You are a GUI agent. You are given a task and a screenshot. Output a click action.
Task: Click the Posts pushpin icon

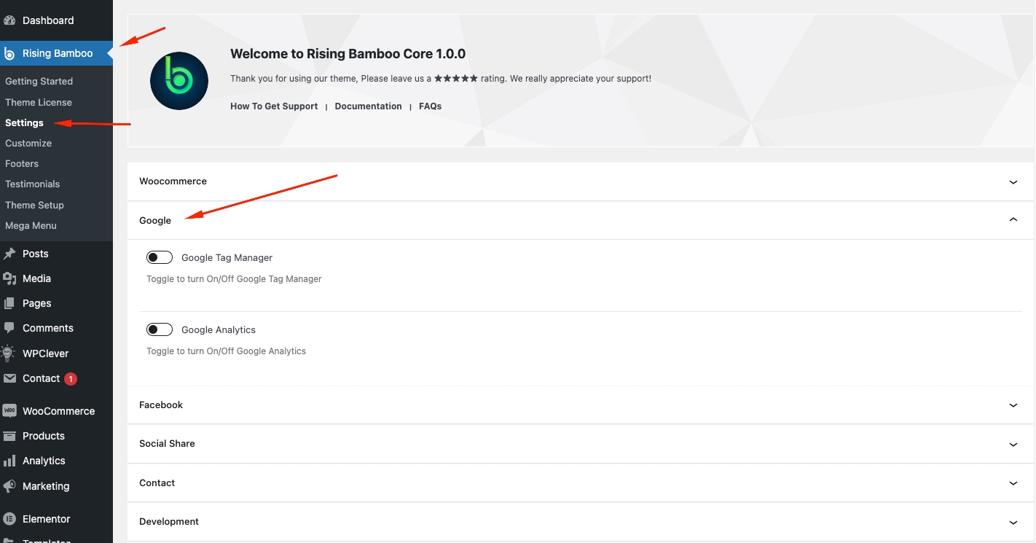(9, 254)
